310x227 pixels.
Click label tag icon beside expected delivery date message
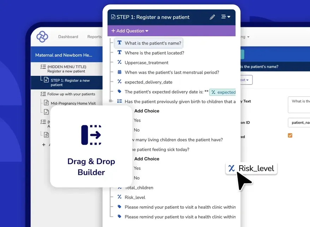point(119,91)
